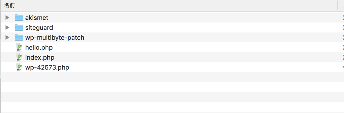Screen dimensions: 344x113
Task: Expand the siteguard folder disclosure triangle
Action: 7,27
